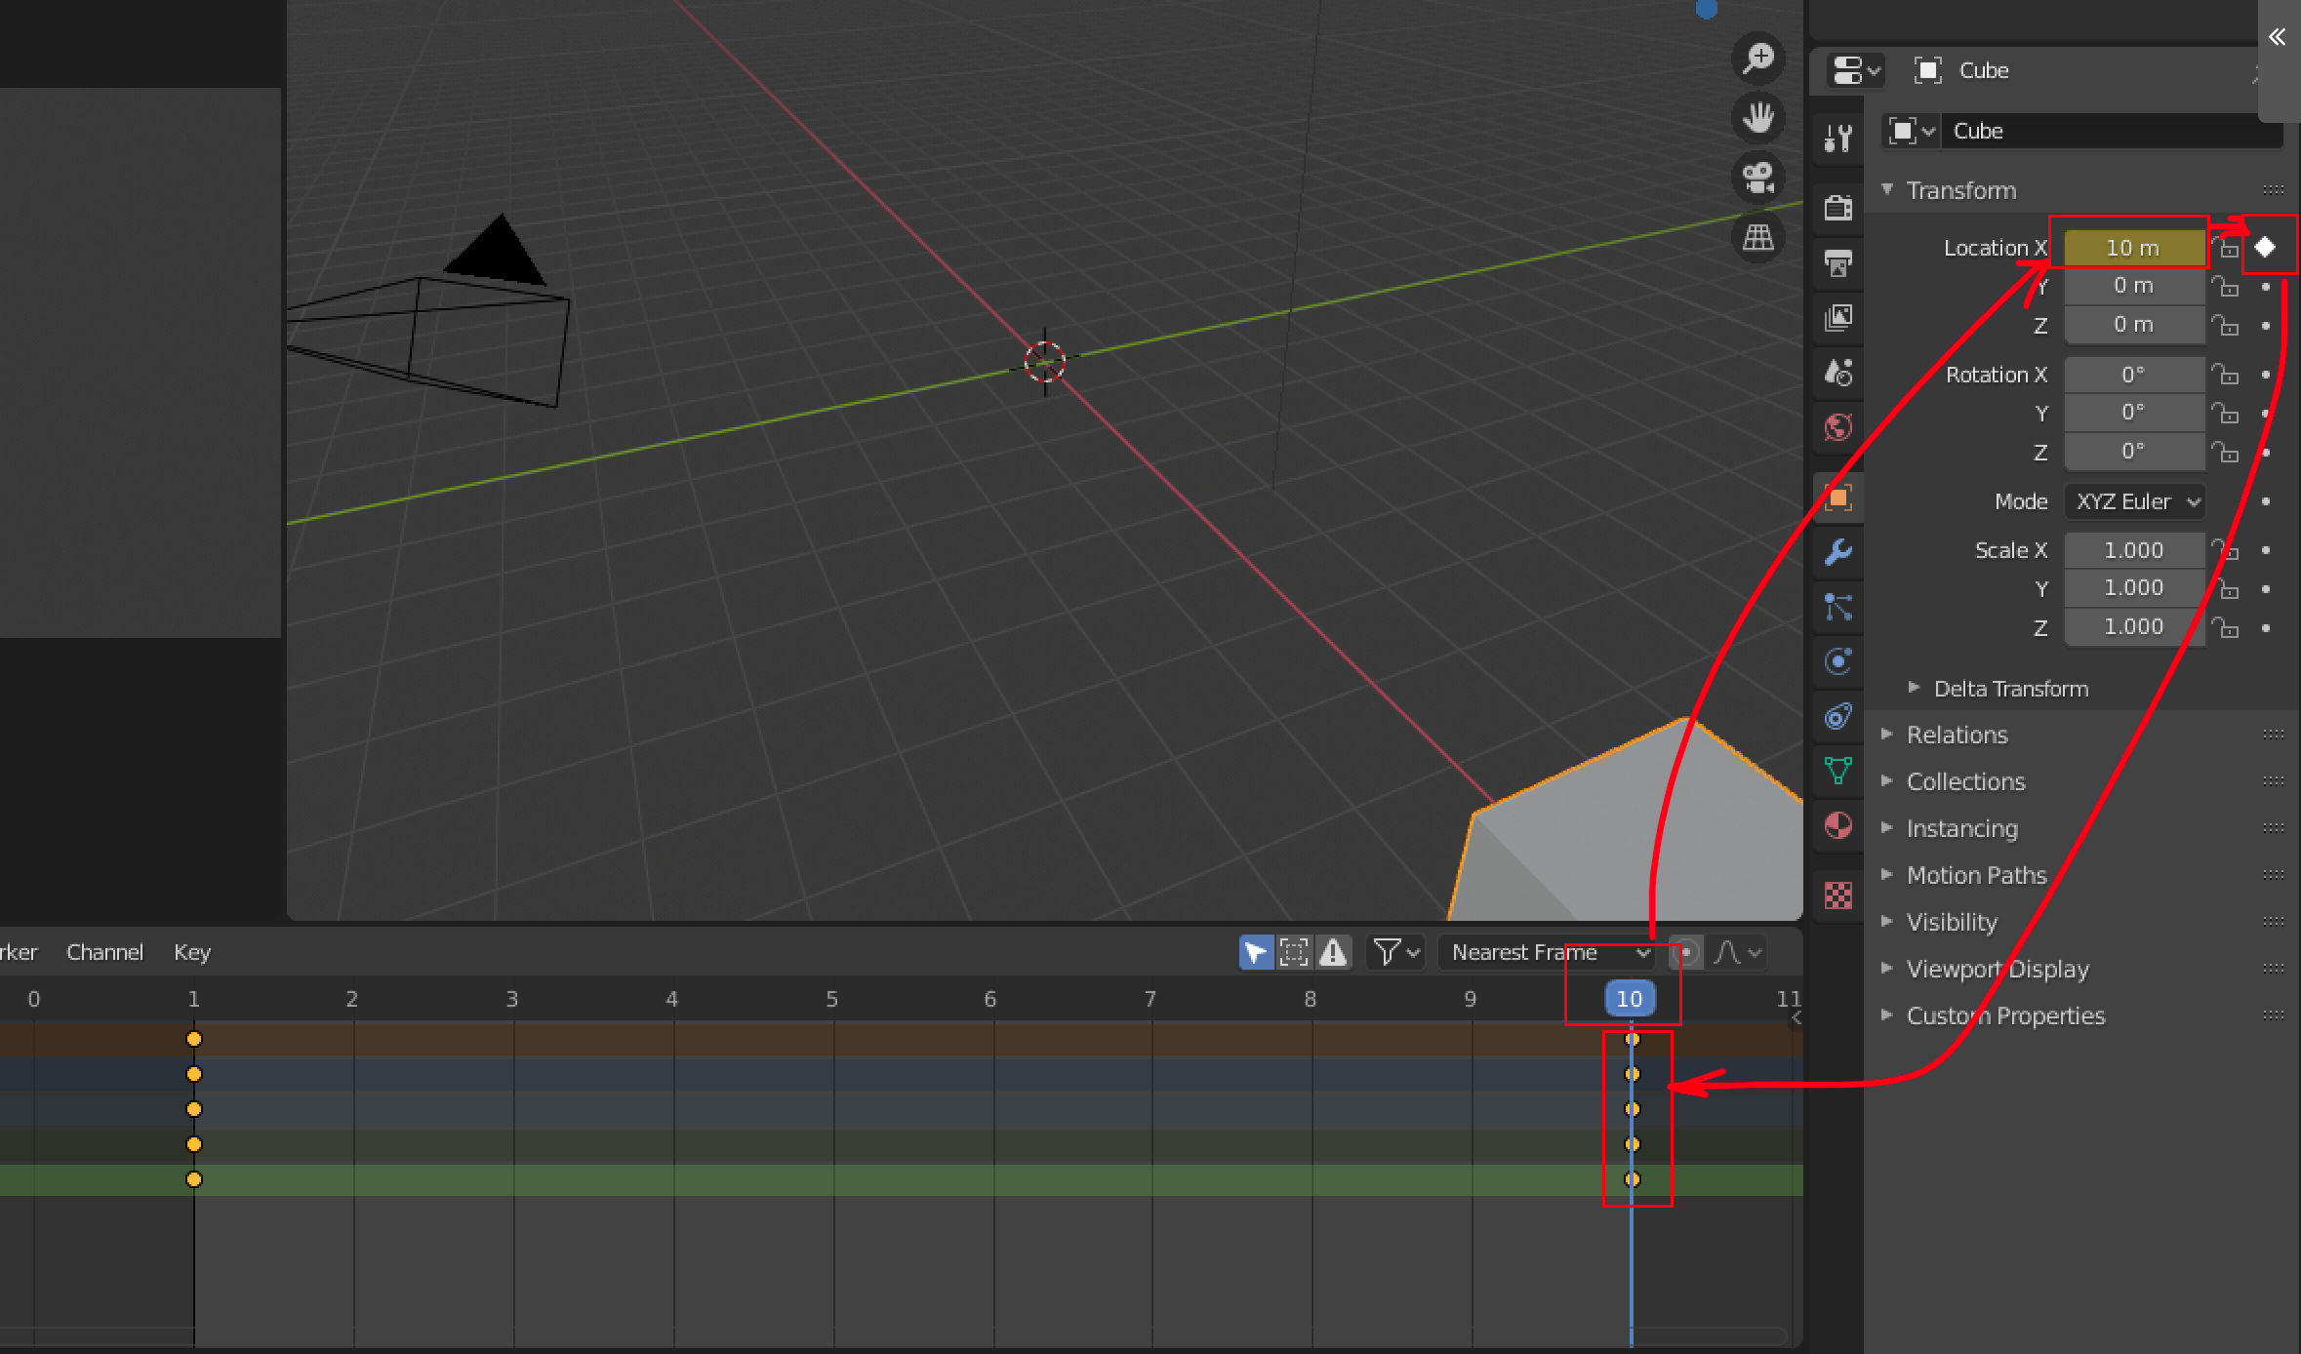Click the box-select icon in the dope sheet header

pos(1294,952)
